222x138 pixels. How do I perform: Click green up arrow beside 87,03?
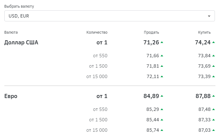point(214,130)
